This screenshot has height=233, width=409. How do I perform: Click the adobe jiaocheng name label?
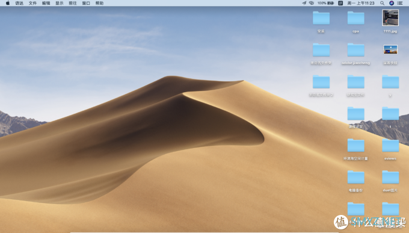(x=356, y=63)
